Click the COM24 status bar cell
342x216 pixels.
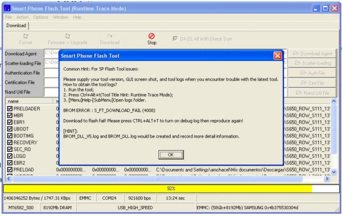pyautogui.click(x=109, y=198)
